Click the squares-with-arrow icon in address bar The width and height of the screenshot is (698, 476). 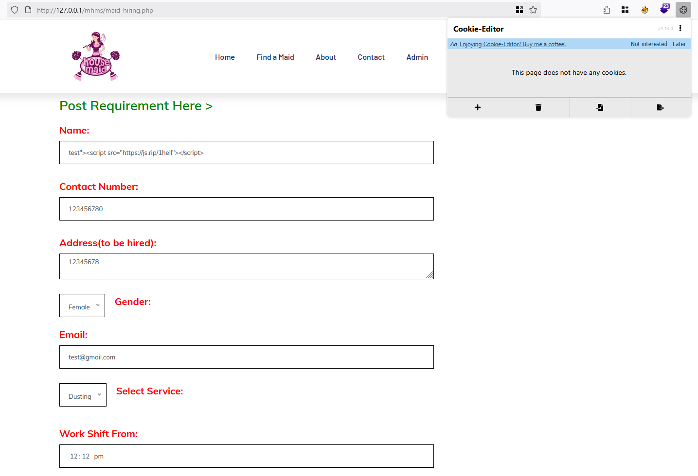tap(519, 10)
